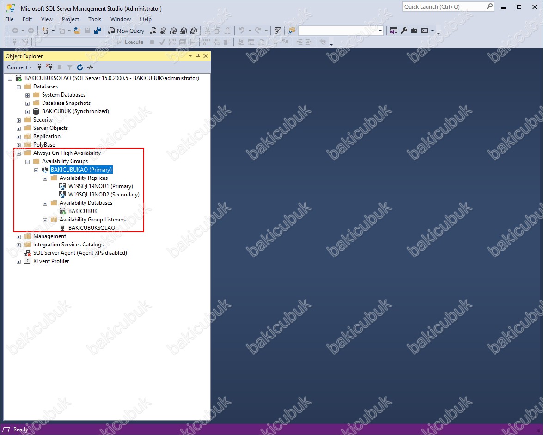The width and height of the screenshot is (543, 435).
Task: Select the BAKICUBUKSQLAO listener item
Action: [92, 227]
